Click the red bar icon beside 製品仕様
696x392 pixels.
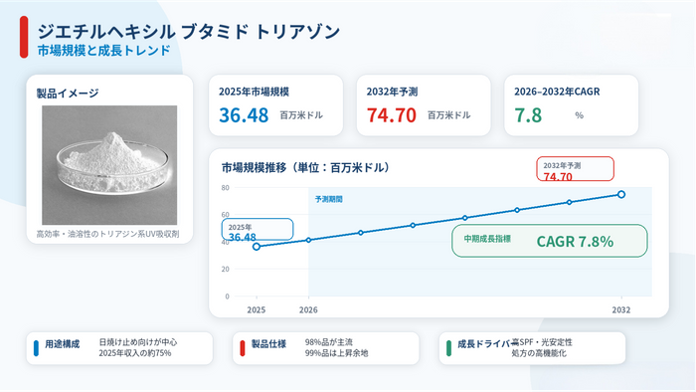pyautogui.click(x=243, y=348)
